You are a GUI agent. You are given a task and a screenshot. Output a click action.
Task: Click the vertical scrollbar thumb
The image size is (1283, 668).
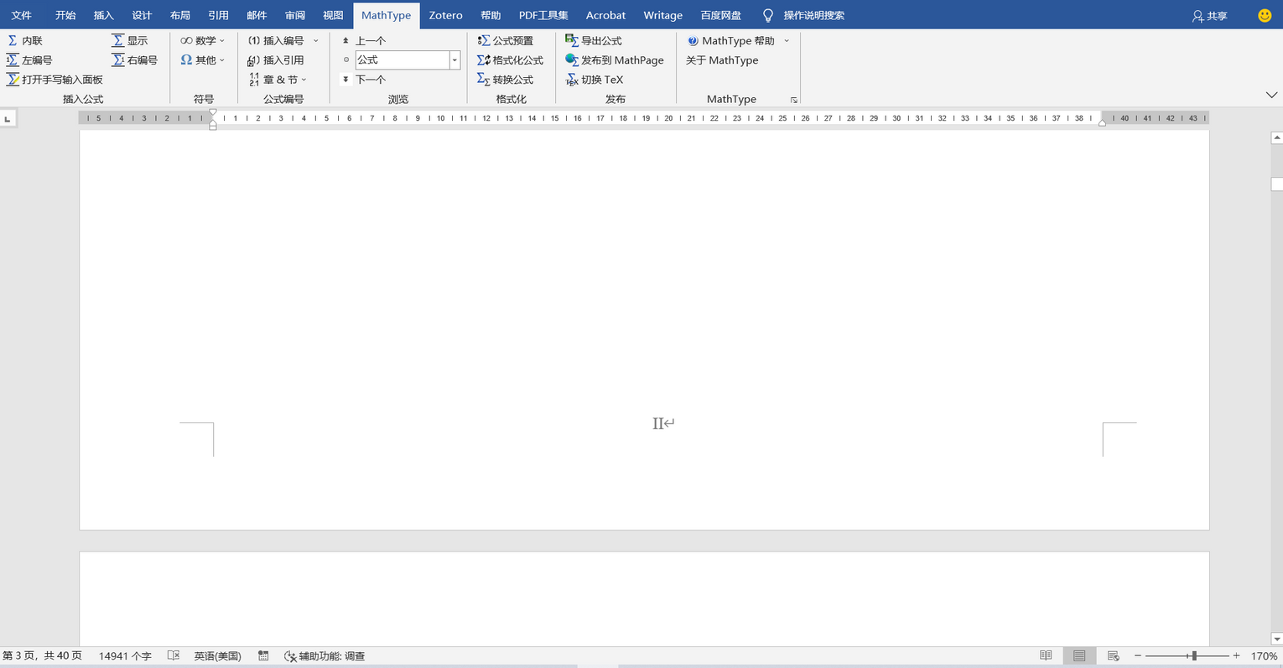(x=1276, y=184)
